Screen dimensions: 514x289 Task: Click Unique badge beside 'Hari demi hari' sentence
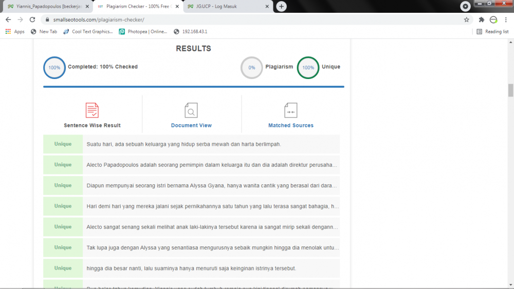click(63, 206)
